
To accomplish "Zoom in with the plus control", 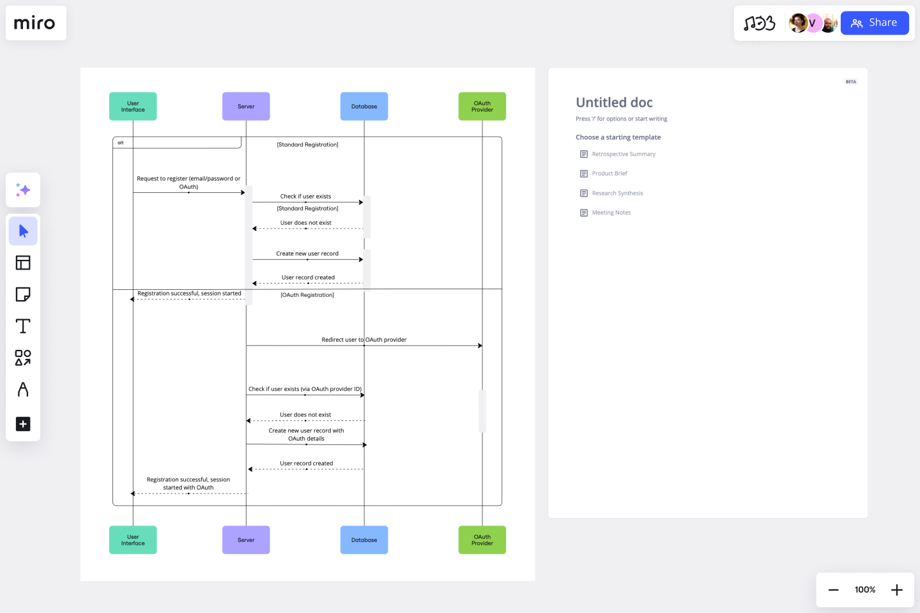I will [897, 589].
